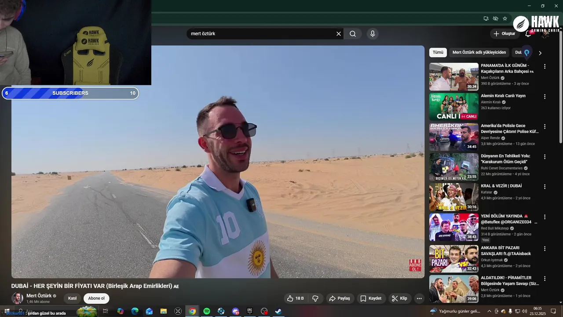This screenshot has width=563, height=317.
Task: Click the main video player
Action: click(218, 162)
